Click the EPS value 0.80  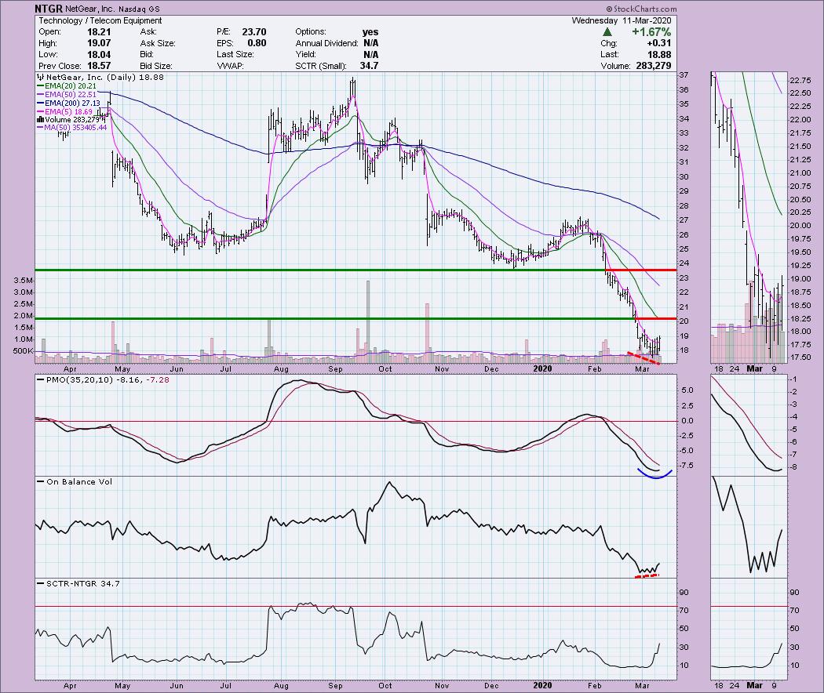pyautogui.click(x=257, y=43)
